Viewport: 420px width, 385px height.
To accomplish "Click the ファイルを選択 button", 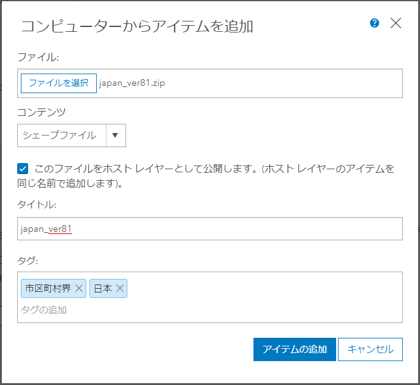I will click(59, 83).
